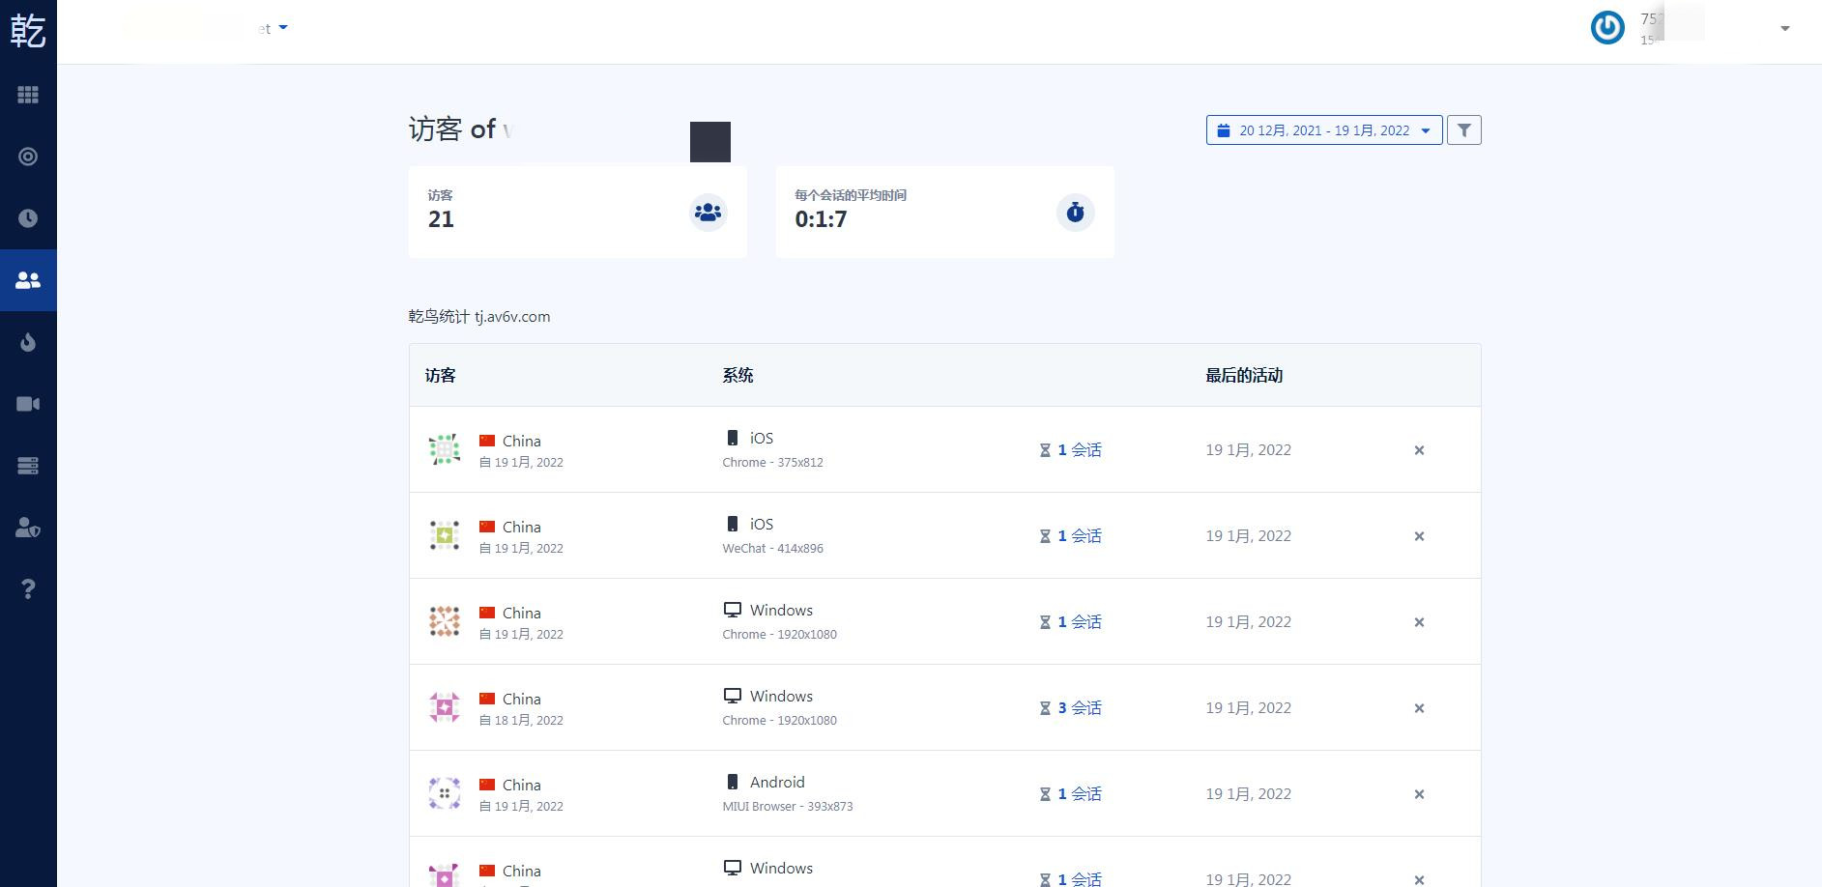Viewport: 1822px width, 887px height.
Task: Remove the first iOS Chrome visitor
Action: [1419, 450]
